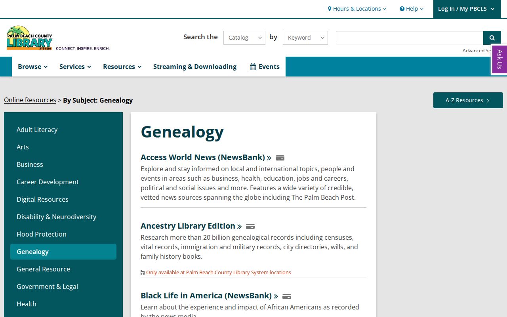Screen dimensions: 507x317
Task: Open the Ask Us side tab
Action: pyautogui.click(x=499, y=59)
